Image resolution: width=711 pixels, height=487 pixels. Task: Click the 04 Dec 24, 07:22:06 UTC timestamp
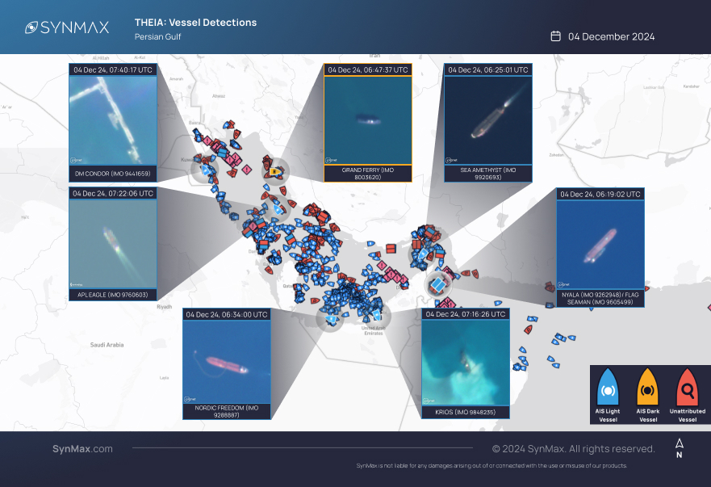113,193
